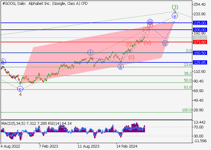Click the 13.442 indicator axis value
Image resolution: width=211 pixels, height=150 pixels.
[x=200, y=122]
